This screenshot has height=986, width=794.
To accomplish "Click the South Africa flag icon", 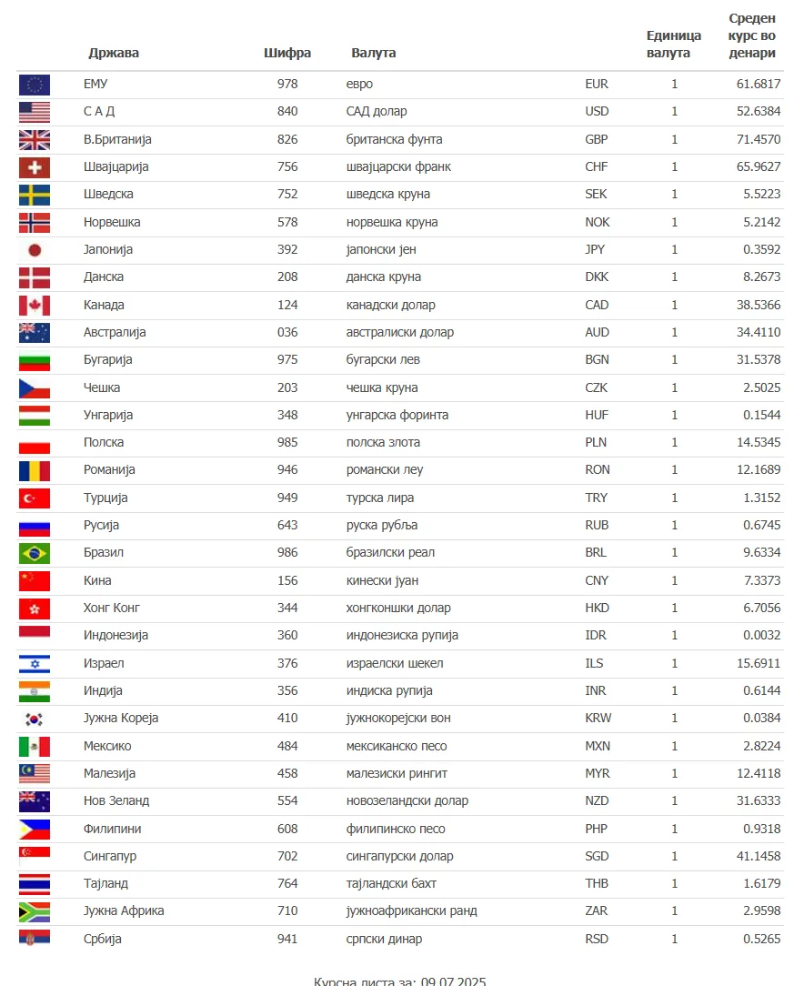I will [x=35, y=912].
